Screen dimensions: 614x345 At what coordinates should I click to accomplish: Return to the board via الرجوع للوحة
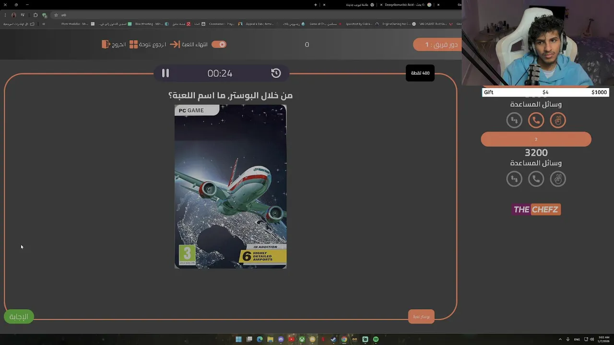(x=148, y=45)
